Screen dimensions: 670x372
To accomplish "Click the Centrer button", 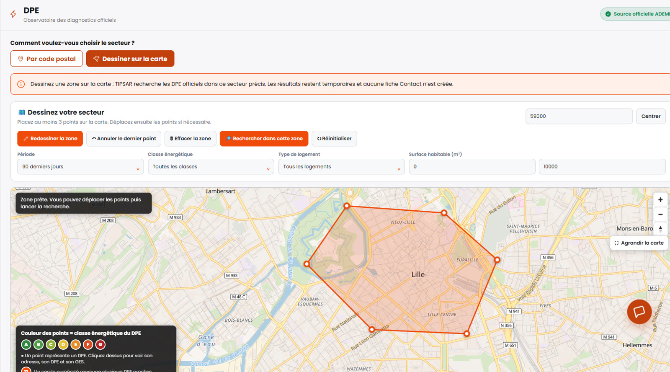I will (651, 116).
